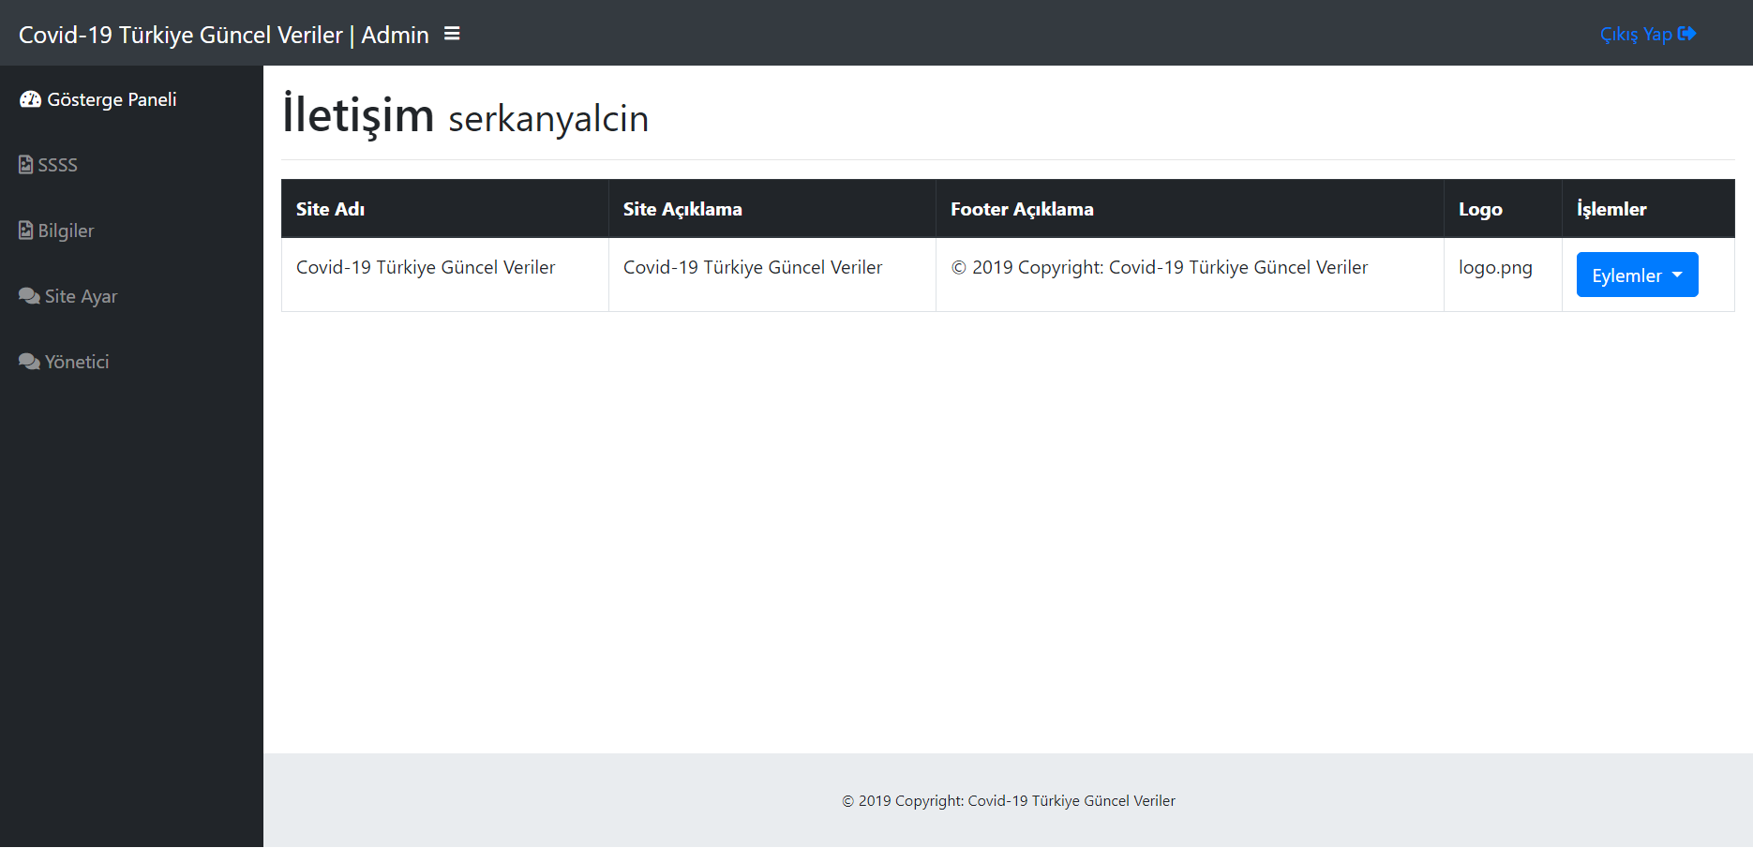This screenshot has width=1753, height=848.
Task: Click the document icon beside SSSS
Action: 26,165
